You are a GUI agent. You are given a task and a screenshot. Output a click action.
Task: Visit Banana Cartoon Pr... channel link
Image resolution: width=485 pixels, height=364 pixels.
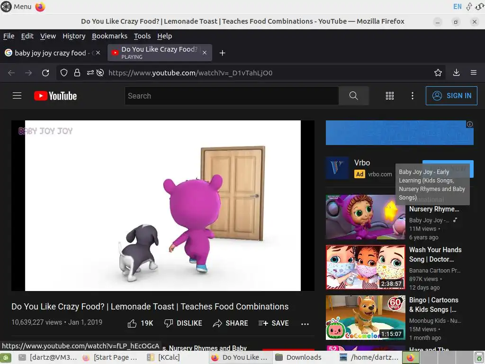tap(435, 270)
